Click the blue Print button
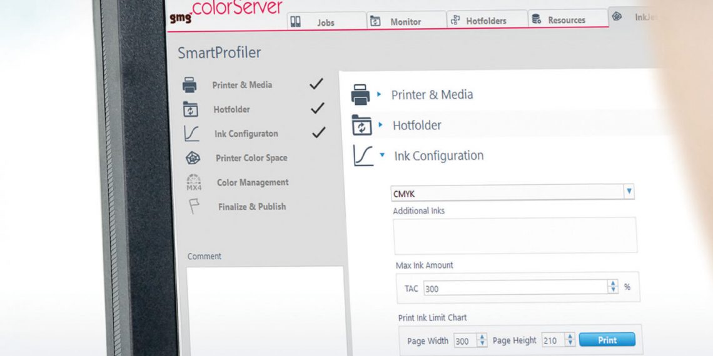The image size is (713, 356). [607, 340]
